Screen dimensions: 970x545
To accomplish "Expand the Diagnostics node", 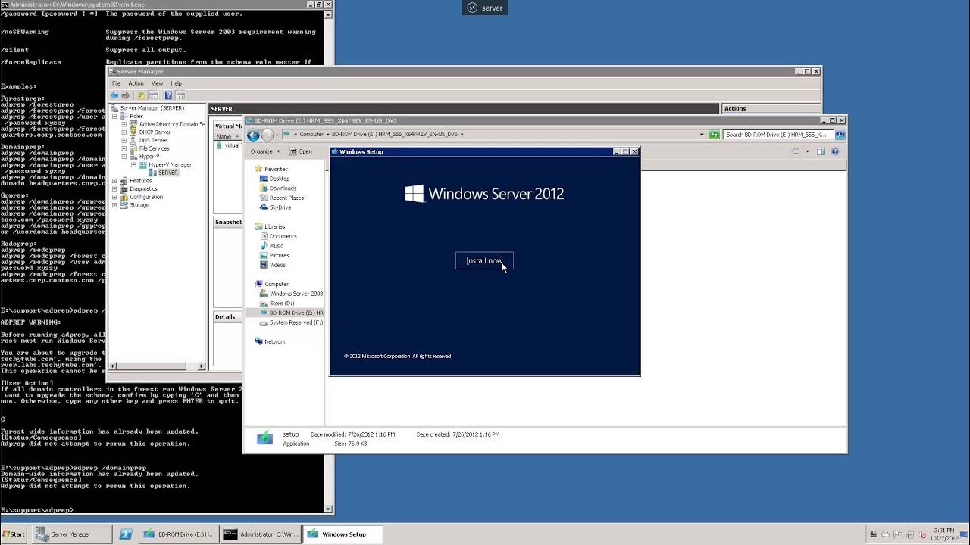I will [x=115, y=188].
